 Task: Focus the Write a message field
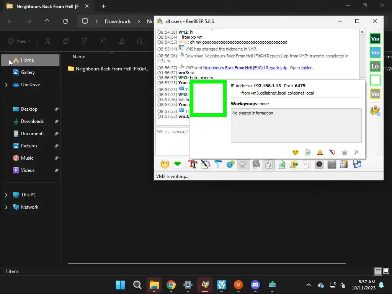[x=173, y=141]
